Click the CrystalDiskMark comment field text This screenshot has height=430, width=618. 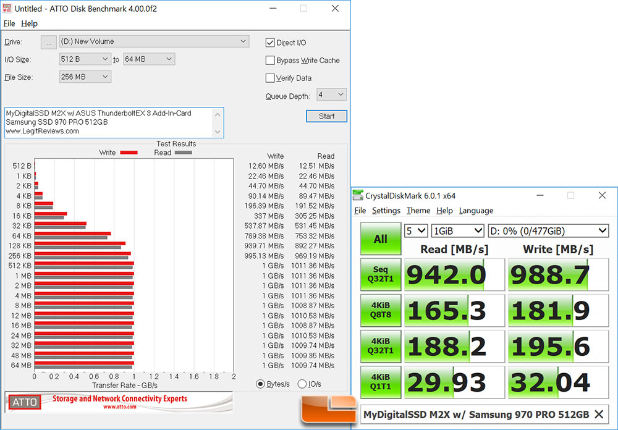(x=476, y=414)
